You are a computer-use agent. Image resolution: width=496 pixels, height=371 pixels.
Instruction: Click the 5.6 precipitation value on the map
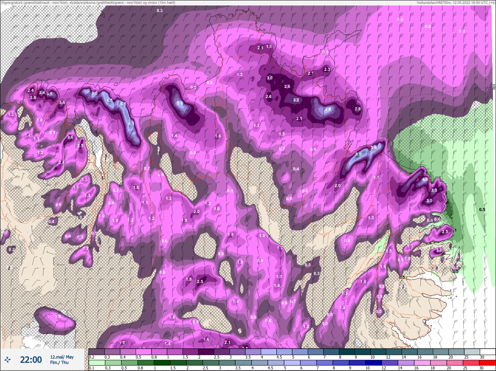374,148
